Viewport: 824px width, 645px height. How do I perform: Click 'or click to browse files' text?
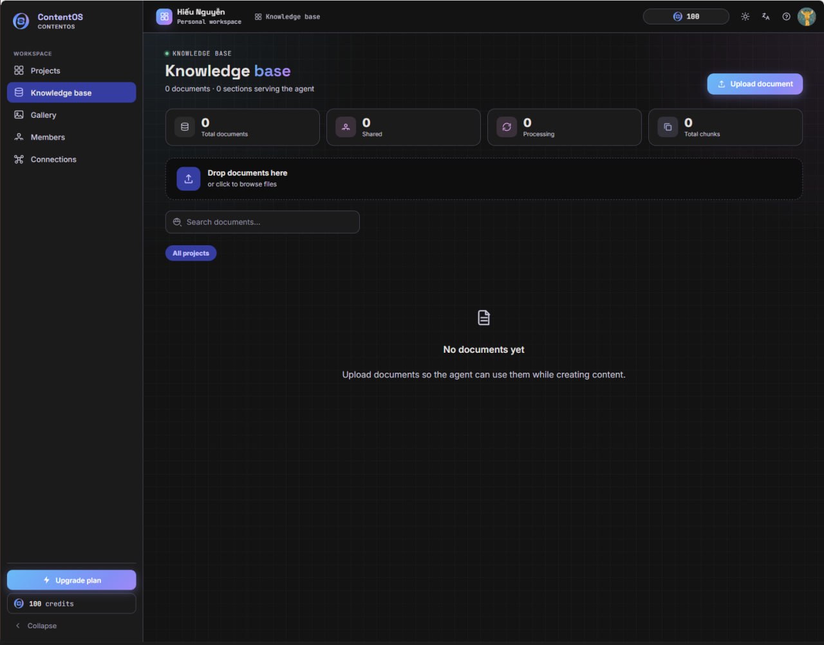242,184
